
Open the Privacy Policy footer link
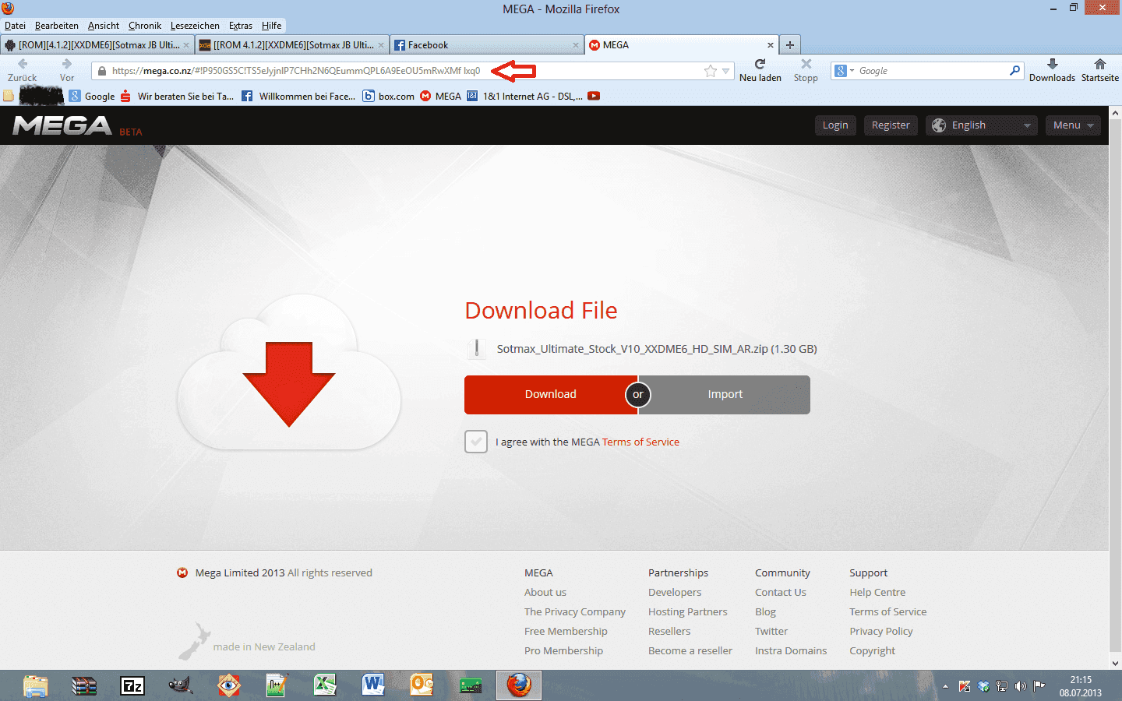coord(881,631)
